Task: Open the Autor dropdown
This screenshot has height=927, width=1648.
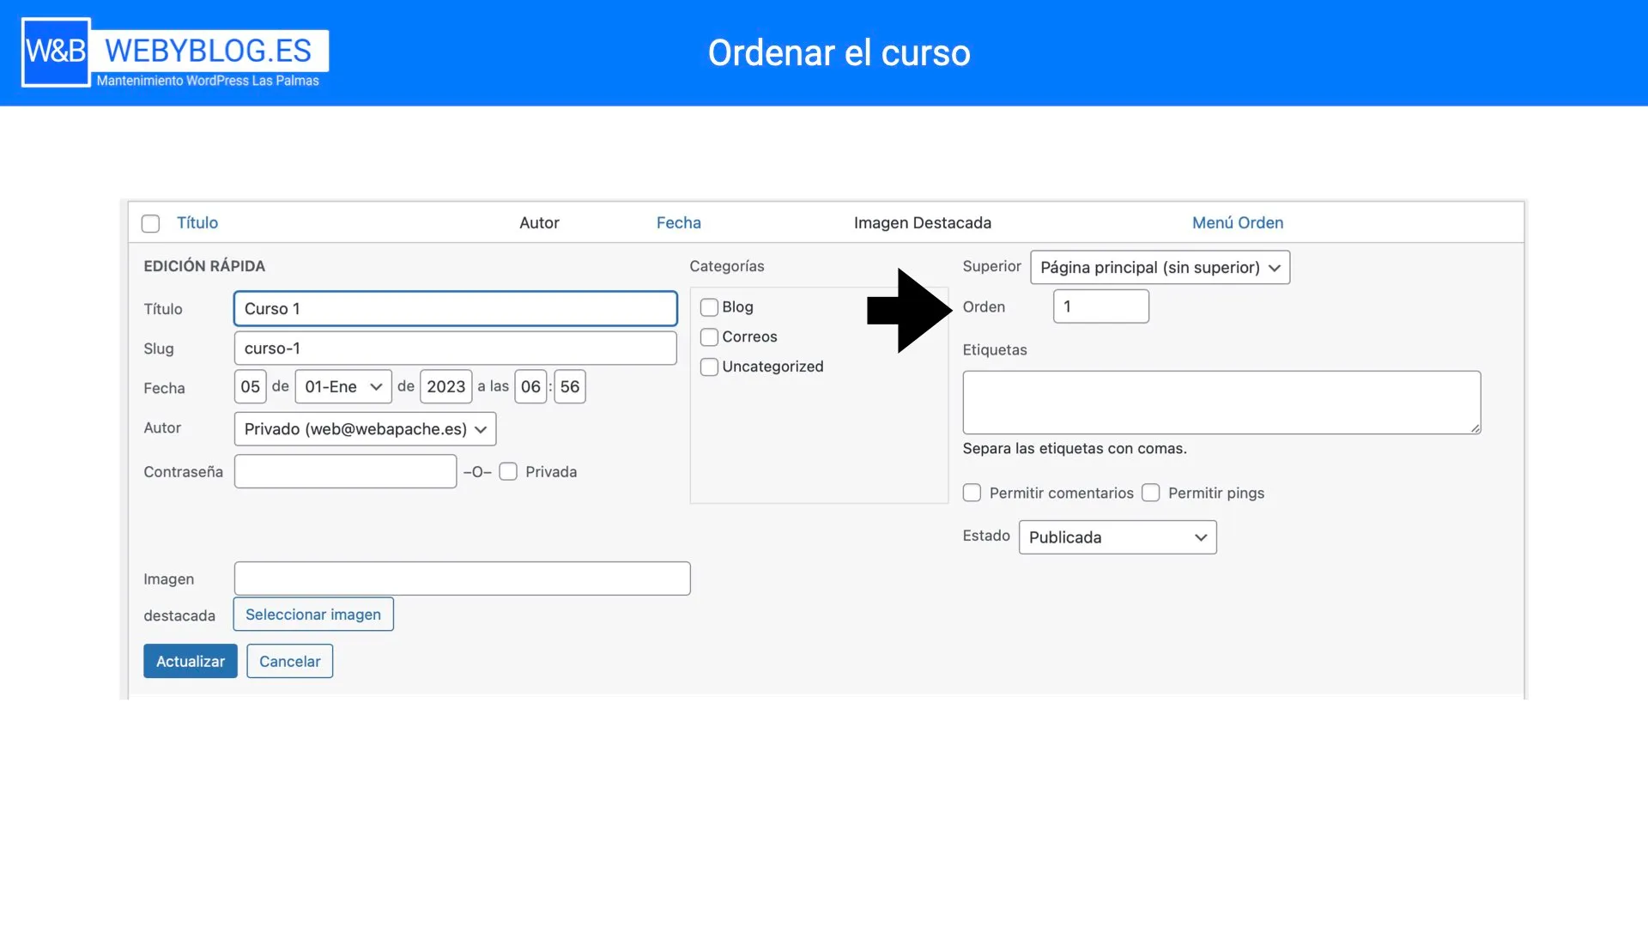Action: [365, 429]
